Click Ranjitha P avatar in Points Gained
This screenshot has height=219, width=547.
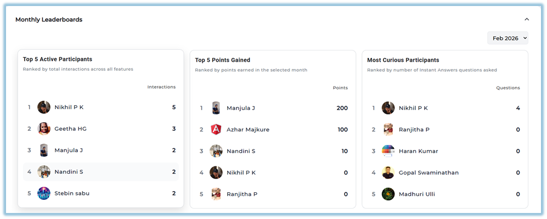(x=216, y=194)
